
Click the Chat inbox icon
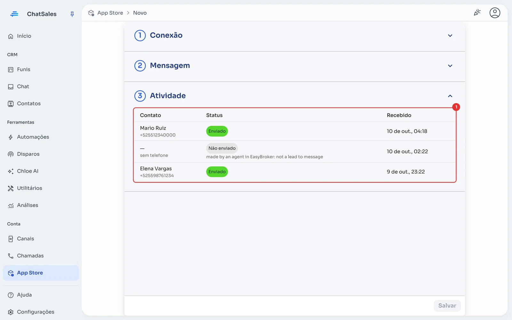(11, 87)
